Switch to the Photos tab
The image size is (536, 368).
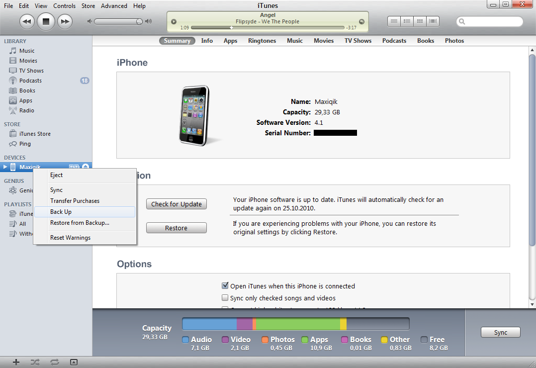(454, 41)
